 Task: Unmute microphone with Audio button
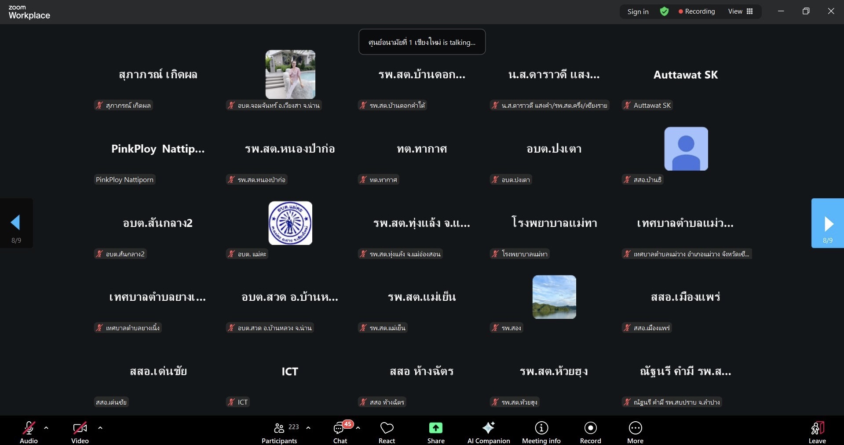pyautogui.click(x=29, y=432)
